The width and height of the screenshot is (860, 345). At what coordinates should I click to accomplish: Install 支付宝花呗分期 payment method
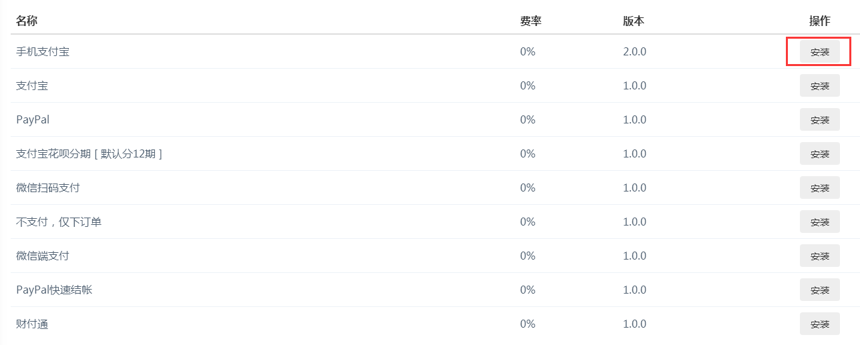pyautogui.click(x=819, y=154)
